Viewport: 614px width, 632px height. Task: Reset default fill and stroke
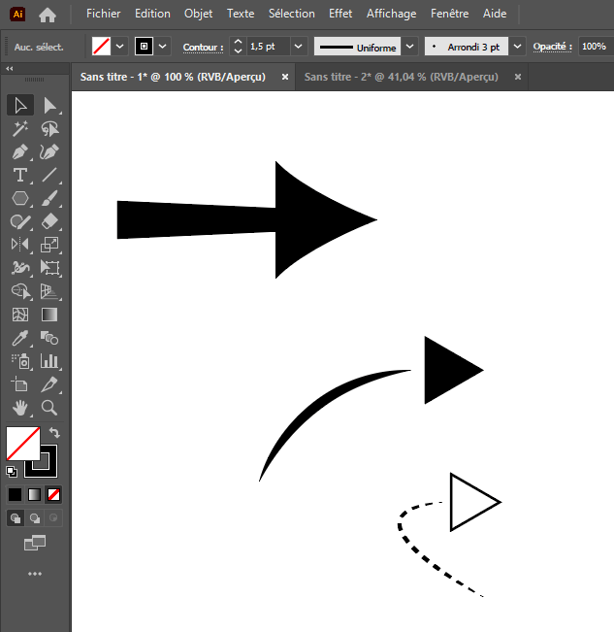pos(12,472)
